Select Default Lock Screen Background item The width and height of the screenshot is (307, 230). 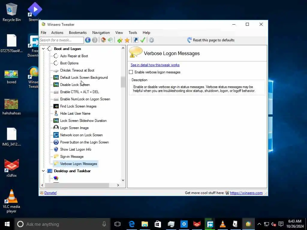(84, 78)
